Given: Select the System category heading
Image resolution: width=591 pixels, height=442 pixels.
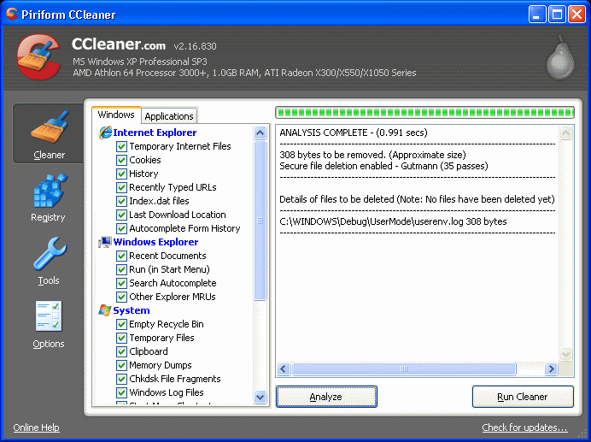Looking at the screenshot, I should point(132,310).
